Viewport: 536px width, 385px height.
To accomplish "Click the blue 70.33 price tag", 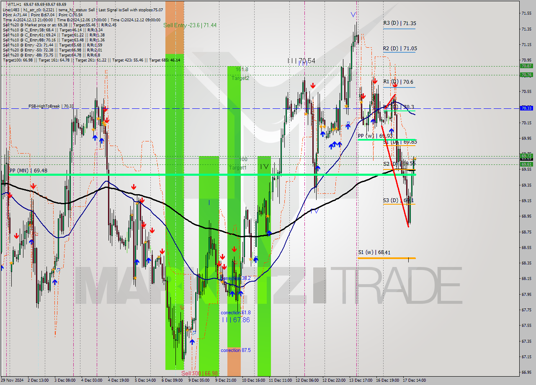I will [526, 108].
